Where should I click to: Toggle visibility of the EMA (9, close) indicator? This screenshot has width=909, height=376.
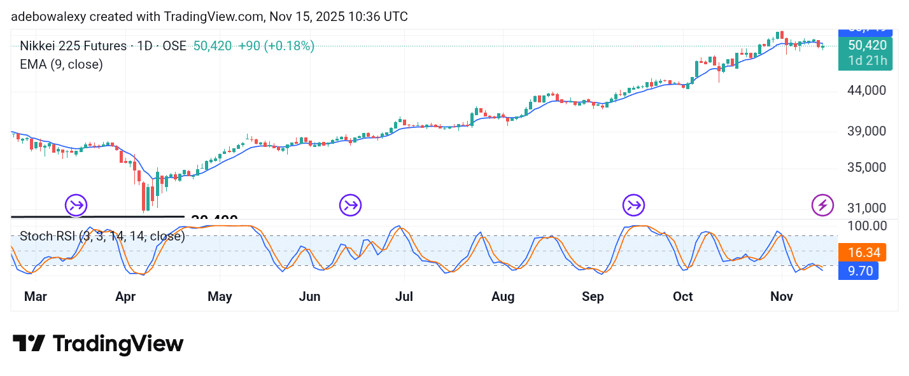(x=60, y=64)
